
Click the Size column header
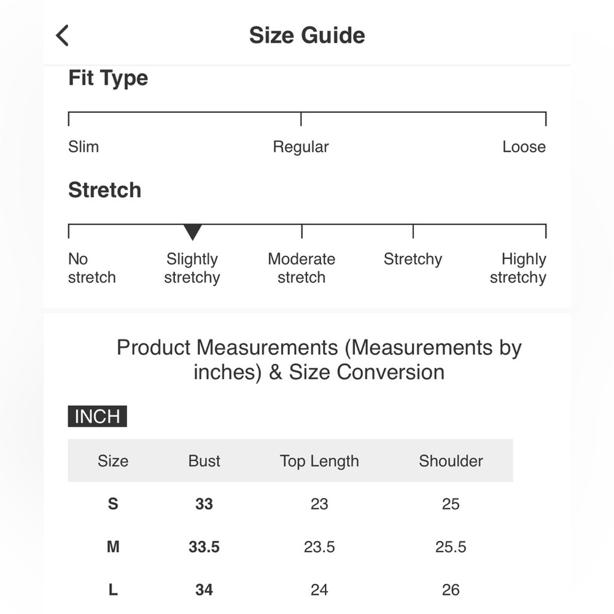point(113,461)
